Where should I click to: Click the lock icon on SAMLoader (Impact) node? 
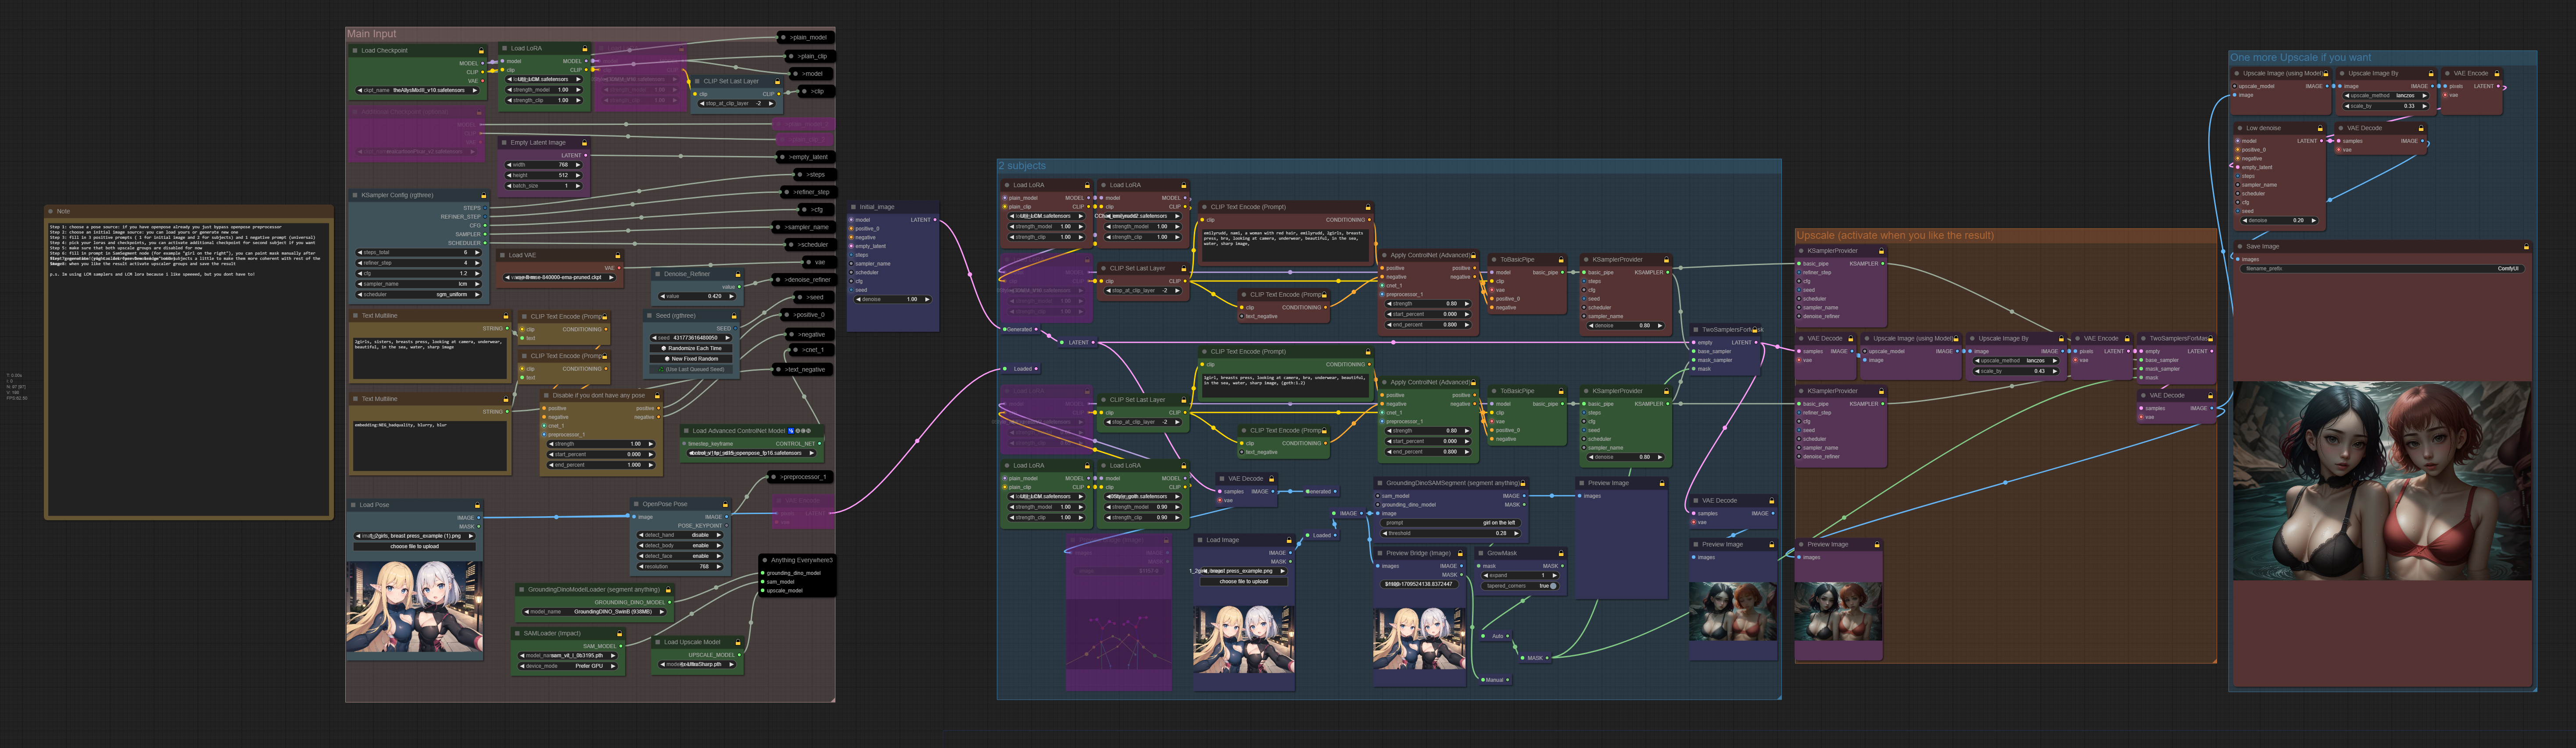click(619, 633)
